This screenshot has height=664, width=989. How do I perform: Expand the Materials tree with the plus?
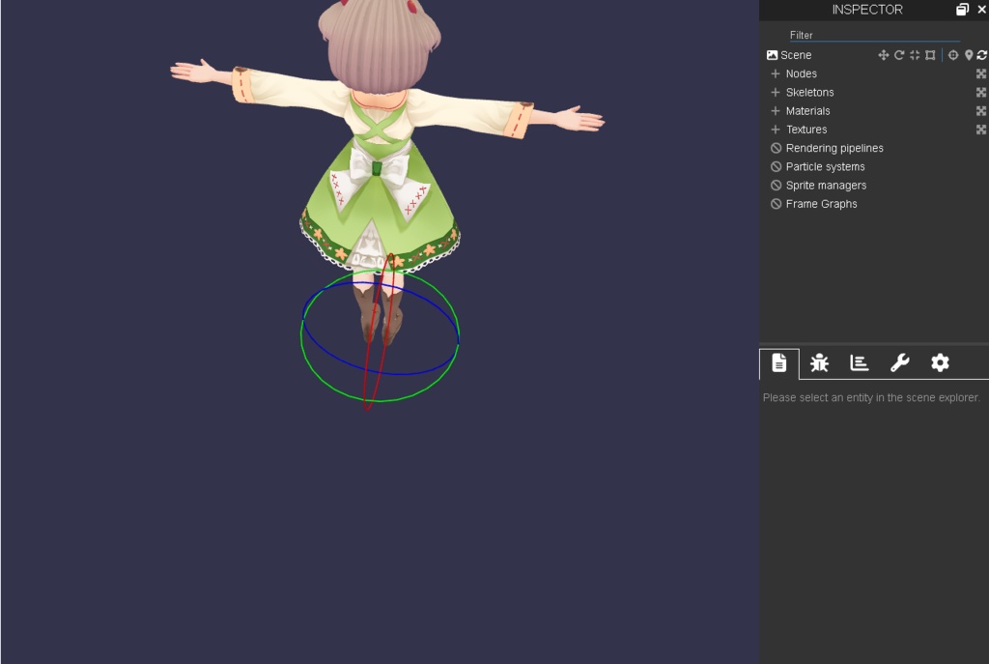coord(776,111)
